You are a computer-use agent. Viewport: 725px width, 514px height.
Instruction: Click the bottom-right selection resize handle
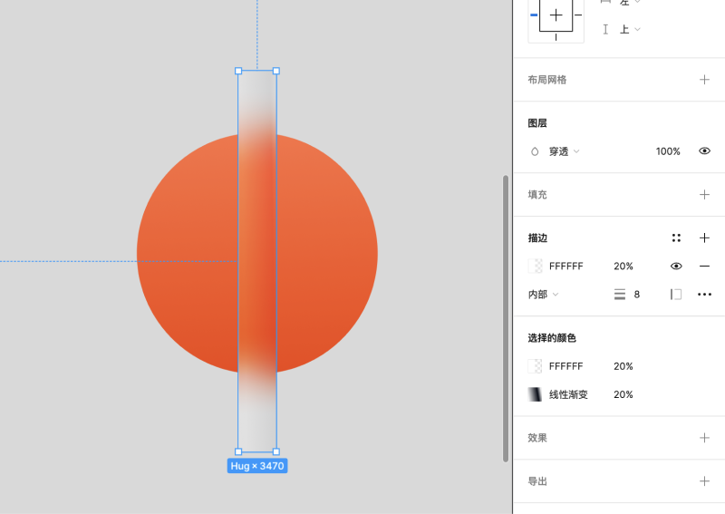[276, 451]
